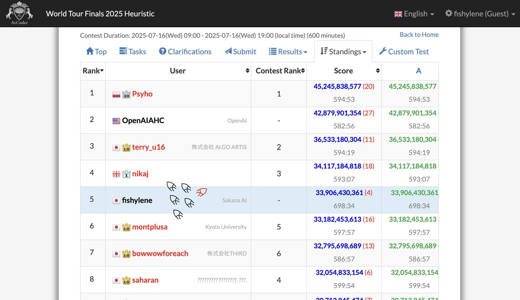The width and height of the screenshot is (520, 300).
Task: Click terry_u16's total score in Score column
Action: 337,140
